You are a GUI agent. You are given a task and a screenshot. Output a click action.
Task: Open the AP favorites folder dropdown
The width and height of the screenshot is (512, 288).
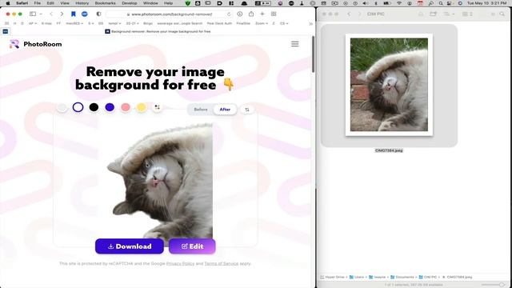(x=32, y=23)
